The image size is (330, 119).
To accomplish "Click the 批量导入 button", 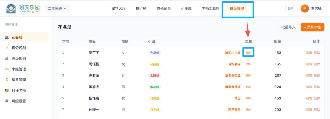I will pyautogui.click(x=288, y=27).
